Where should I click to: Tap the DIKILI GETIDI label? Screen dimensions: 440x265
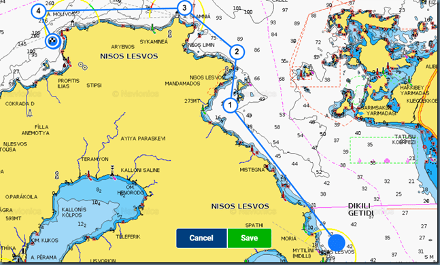click(x=360, y=210)
